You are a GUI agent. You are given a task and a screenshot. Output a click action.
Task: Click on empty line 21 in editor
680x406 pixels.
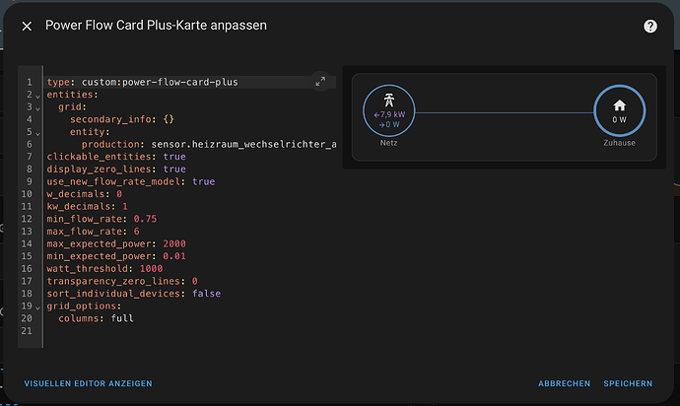pos(148,331)
